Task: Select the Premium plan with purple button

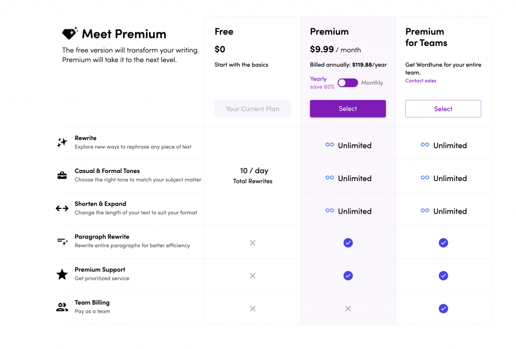Action: [348, 108]
